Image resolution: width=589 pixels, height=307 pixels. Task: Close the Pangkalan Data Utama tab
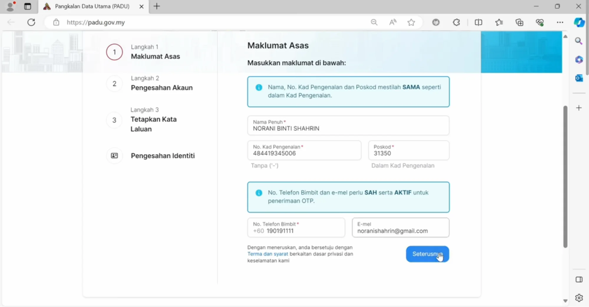coord(141,6)
